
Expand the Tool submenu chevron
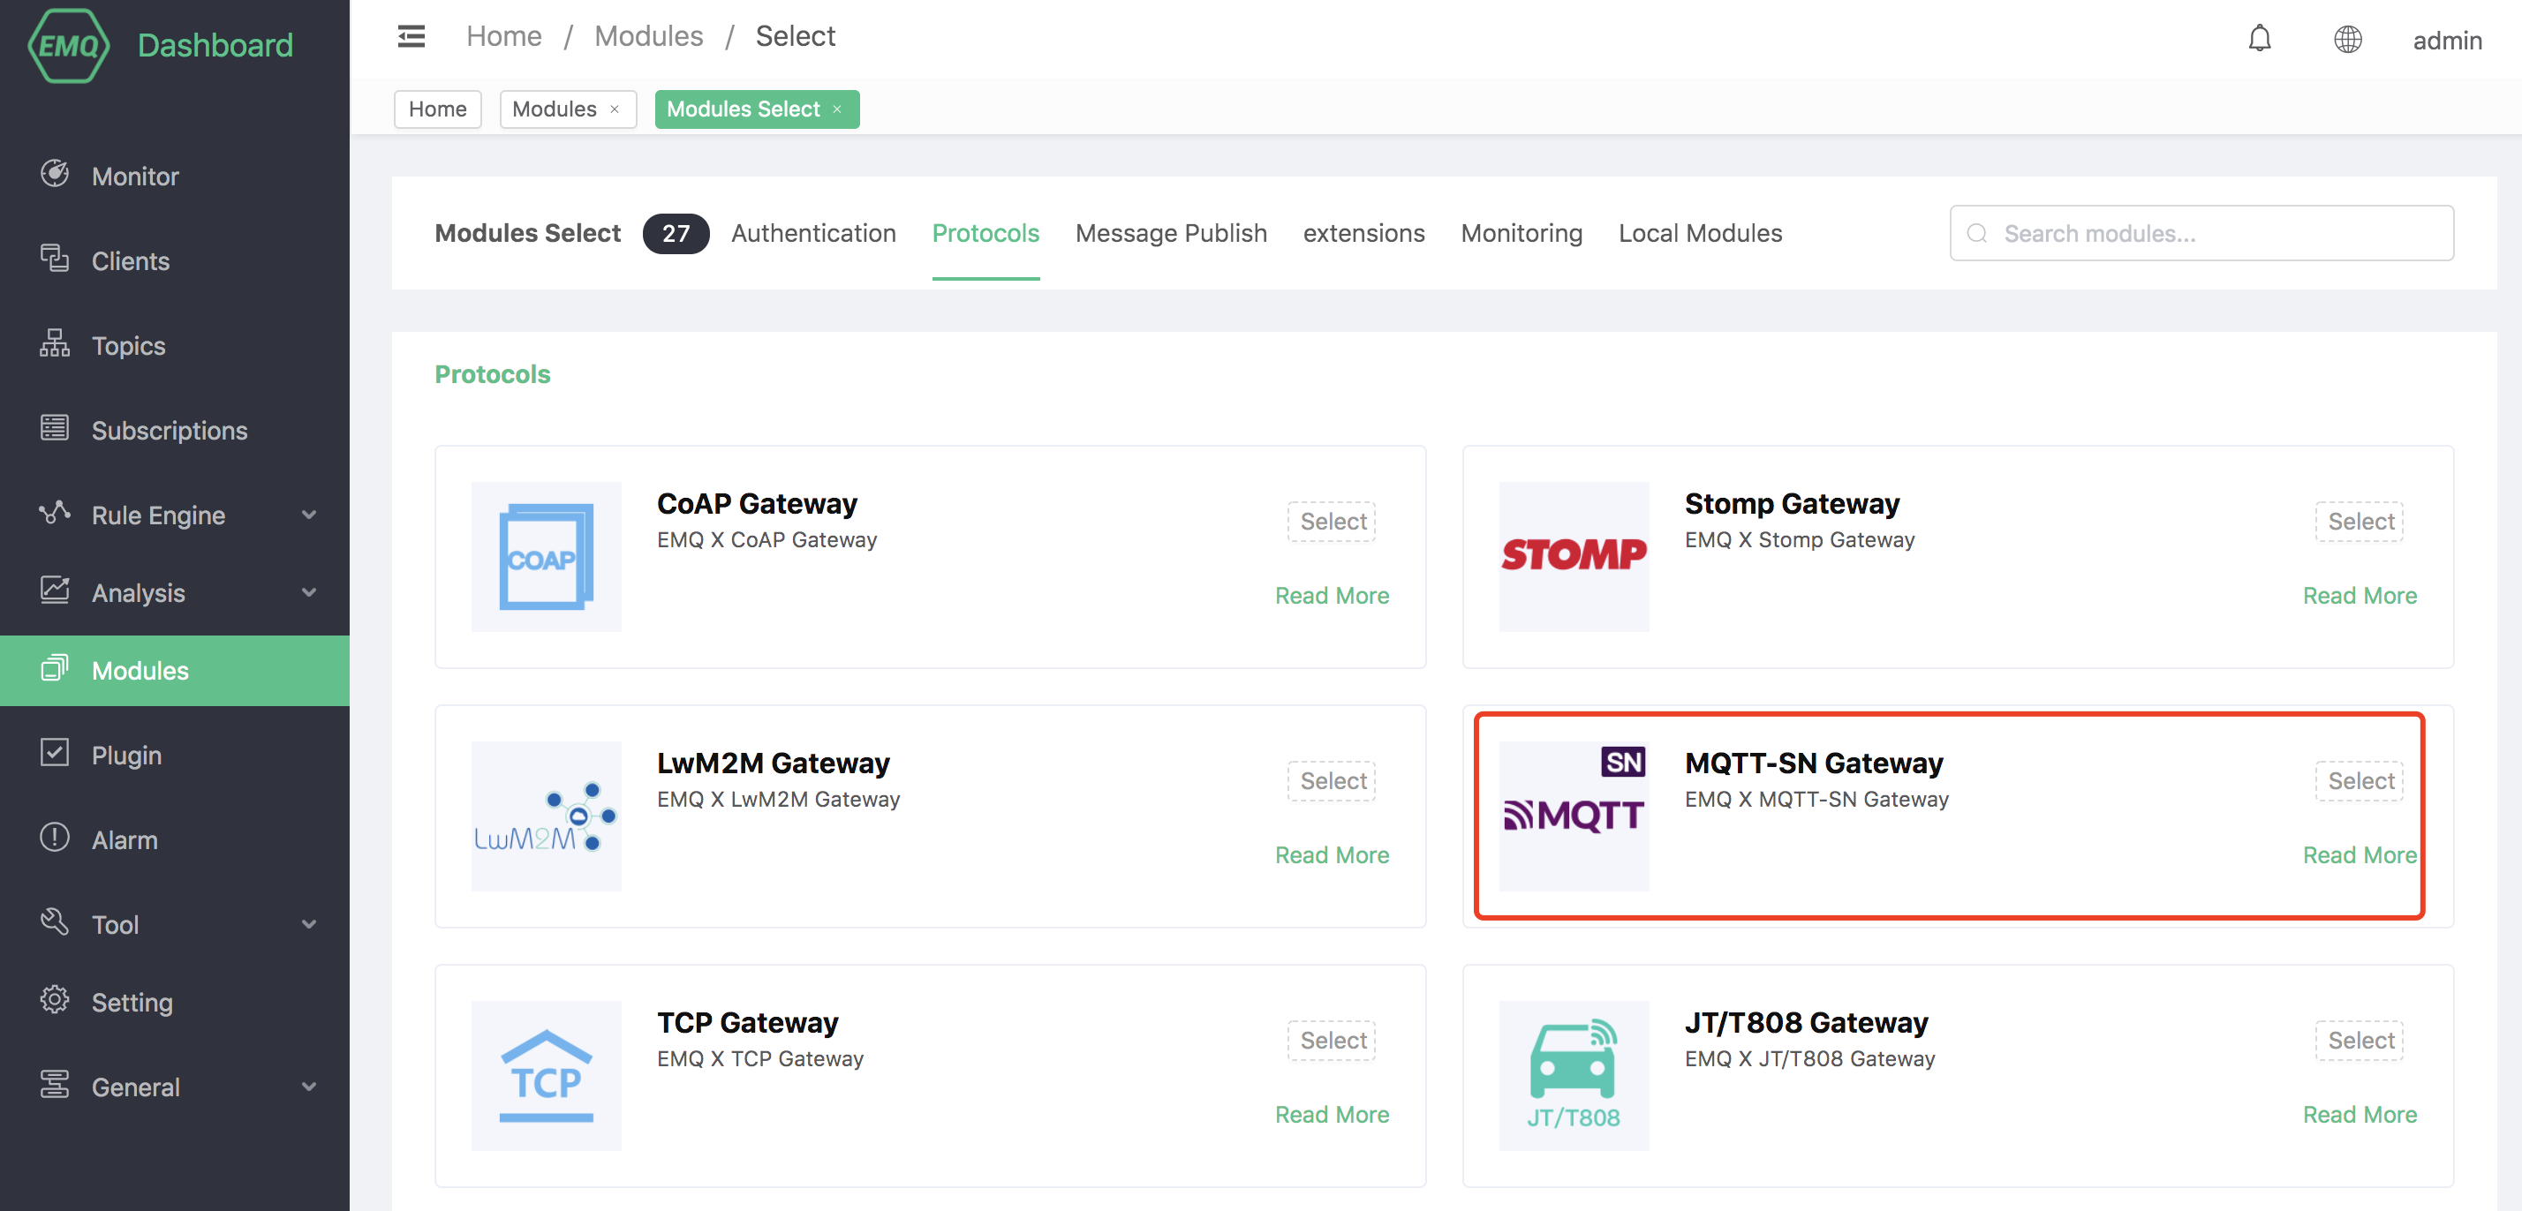pyautogui.click(x=309, y=924)
